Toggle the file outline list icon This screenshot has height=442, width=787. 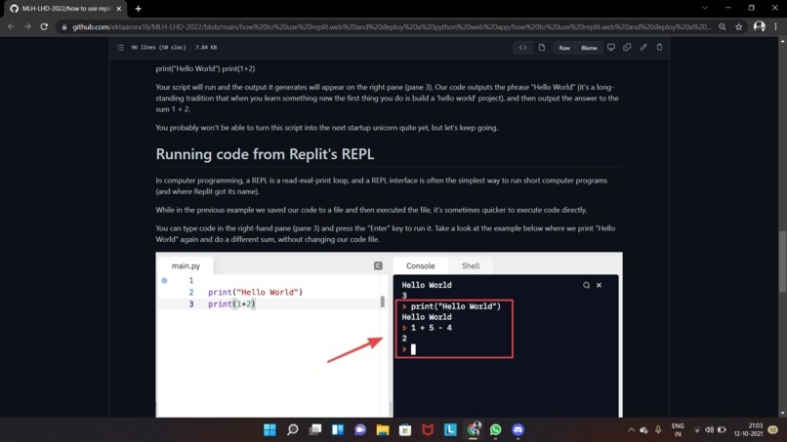click(120, 47)
